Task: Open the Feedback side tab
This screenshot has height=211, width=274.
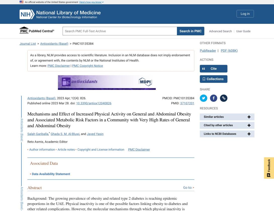Action: click(x=269, y=168)
